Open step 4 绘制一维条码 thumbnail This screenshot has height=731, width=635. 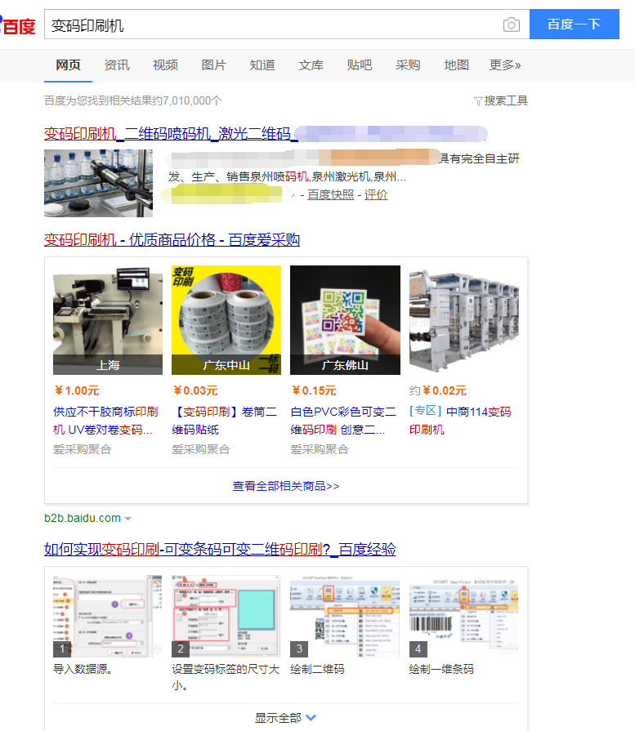[x=464, y=617]
